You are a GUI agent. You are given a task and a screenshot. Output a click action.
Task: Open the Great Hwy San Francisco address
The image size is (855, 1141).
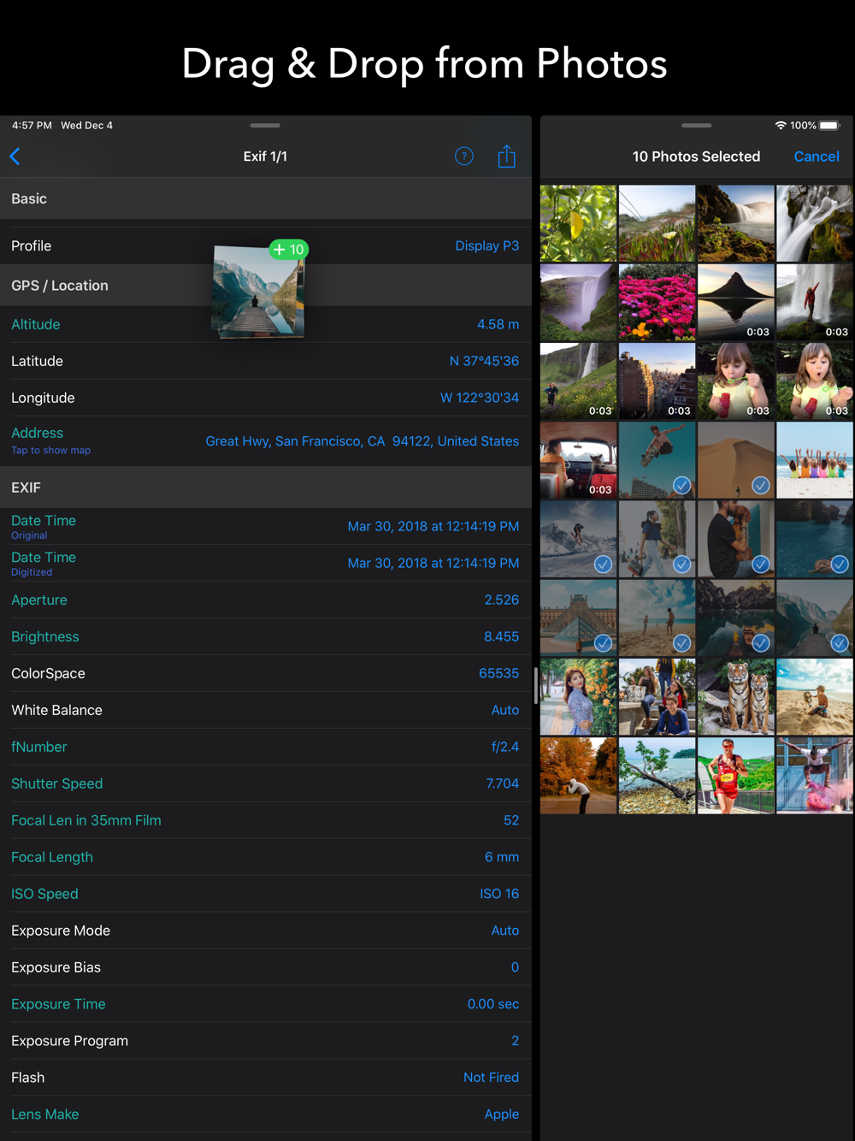pos(363,441)
